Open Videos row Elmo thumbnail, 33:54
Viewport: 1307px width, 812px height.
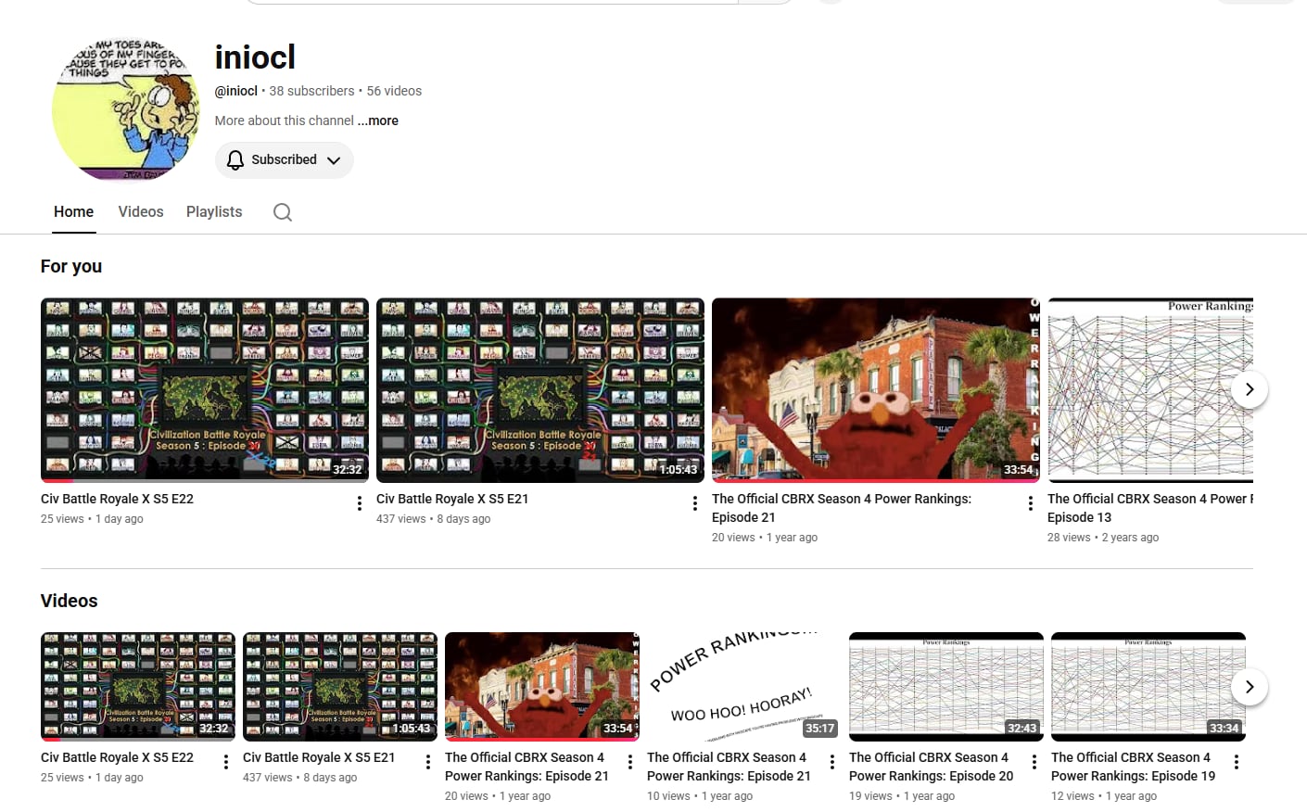click(542, 687)
